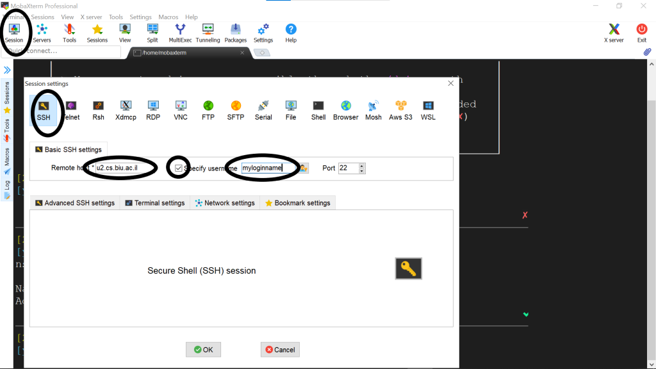Confirm with the OK button

point(203,350)
